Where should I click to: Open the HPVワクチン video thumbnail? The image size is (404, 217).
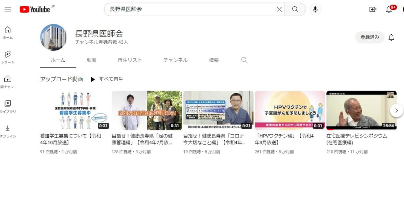point(290,110)
